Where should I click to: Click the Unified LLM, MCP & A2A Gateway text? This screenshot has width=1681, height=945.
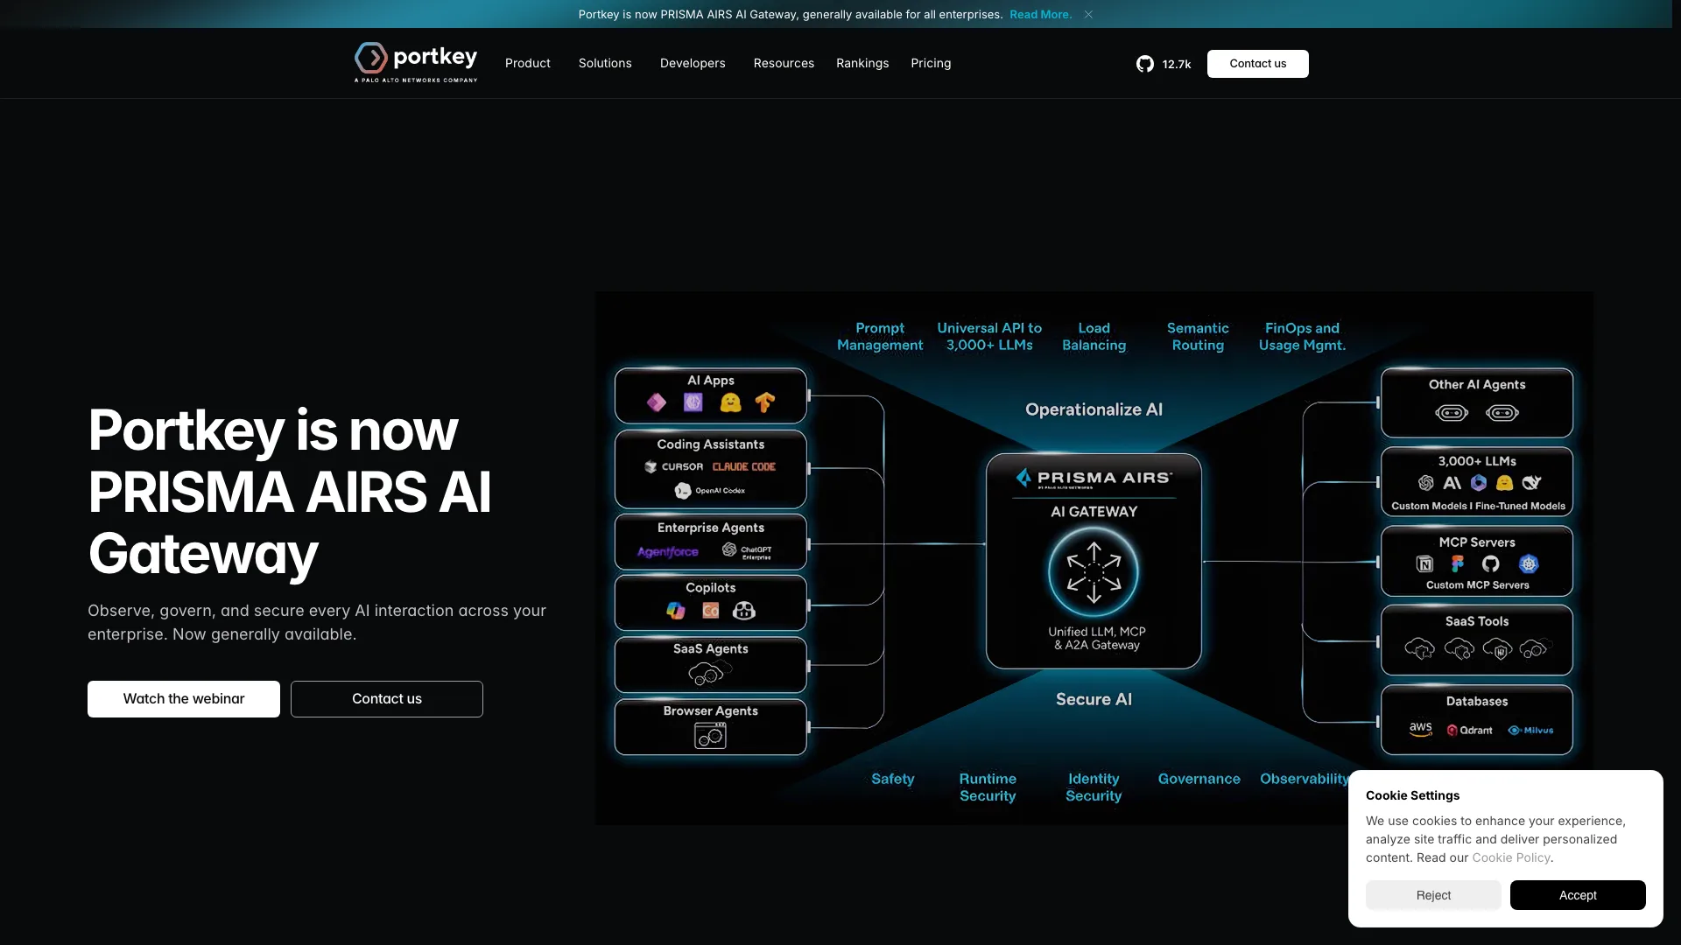[x=1097, y=638]
